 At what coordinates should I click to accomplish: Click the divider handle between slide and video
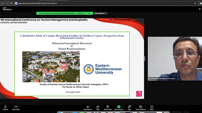[145, 58]
